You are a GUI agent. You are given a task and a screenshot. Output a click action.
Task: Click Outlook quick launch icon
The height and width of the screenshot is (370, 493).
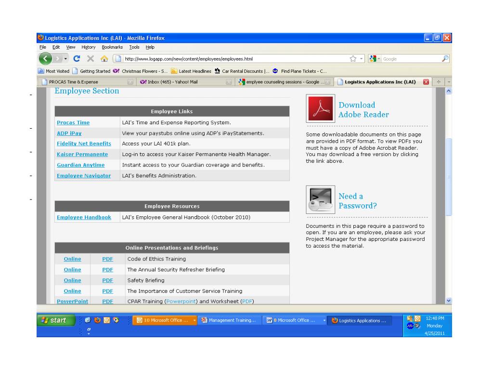tap(107, 320)
